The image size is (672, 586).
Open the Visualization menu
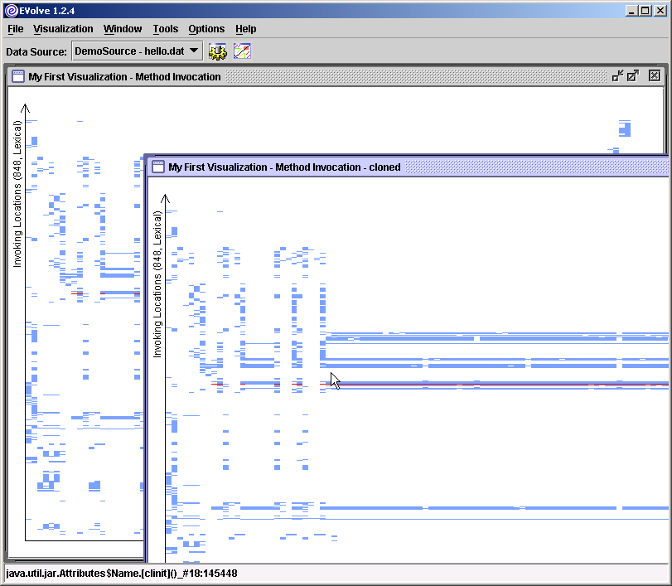pos(63,29)
